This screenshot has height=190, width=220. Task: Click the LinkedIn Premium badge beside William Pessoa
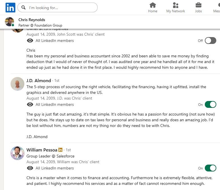pyautogui.click(x=60, y=150)
